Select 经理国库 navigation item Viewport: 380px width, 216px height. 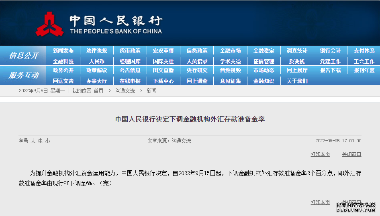pyautogui.click(x=130, y=61)
